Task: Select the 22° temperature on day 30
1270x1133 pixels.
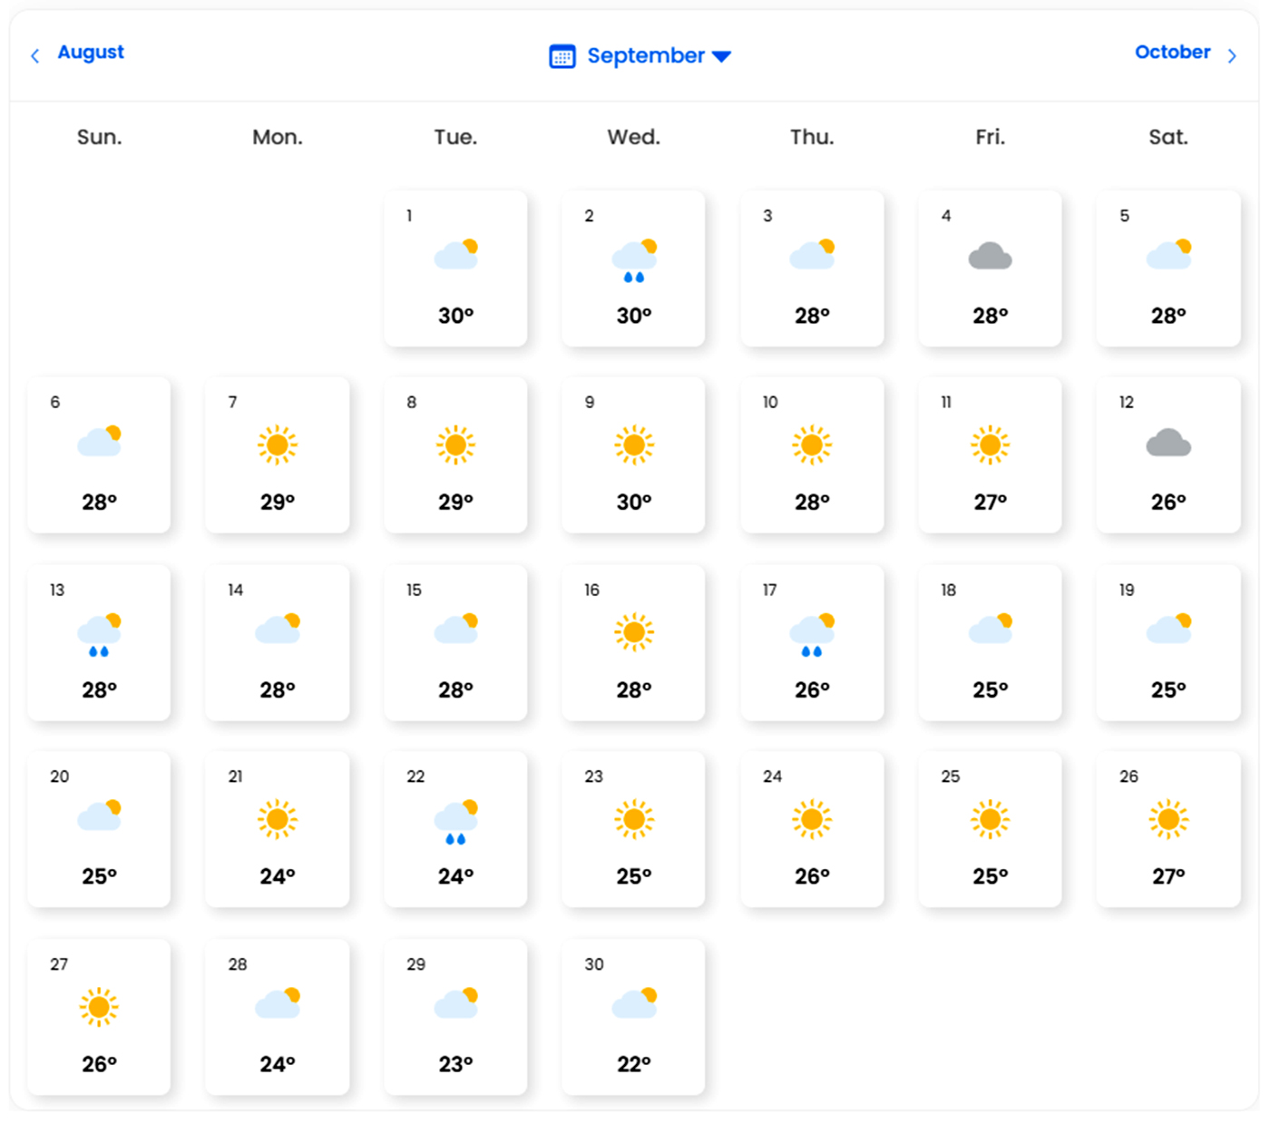Action: point(634,1064)
